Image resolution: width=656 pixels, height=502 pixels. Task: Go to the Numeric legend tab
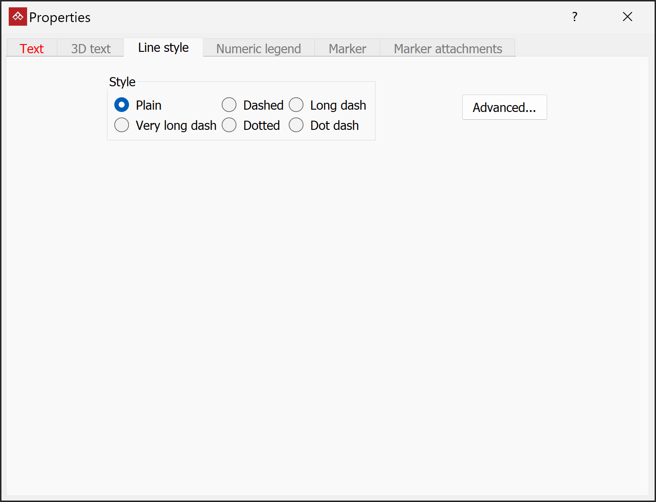pos(258,49)
